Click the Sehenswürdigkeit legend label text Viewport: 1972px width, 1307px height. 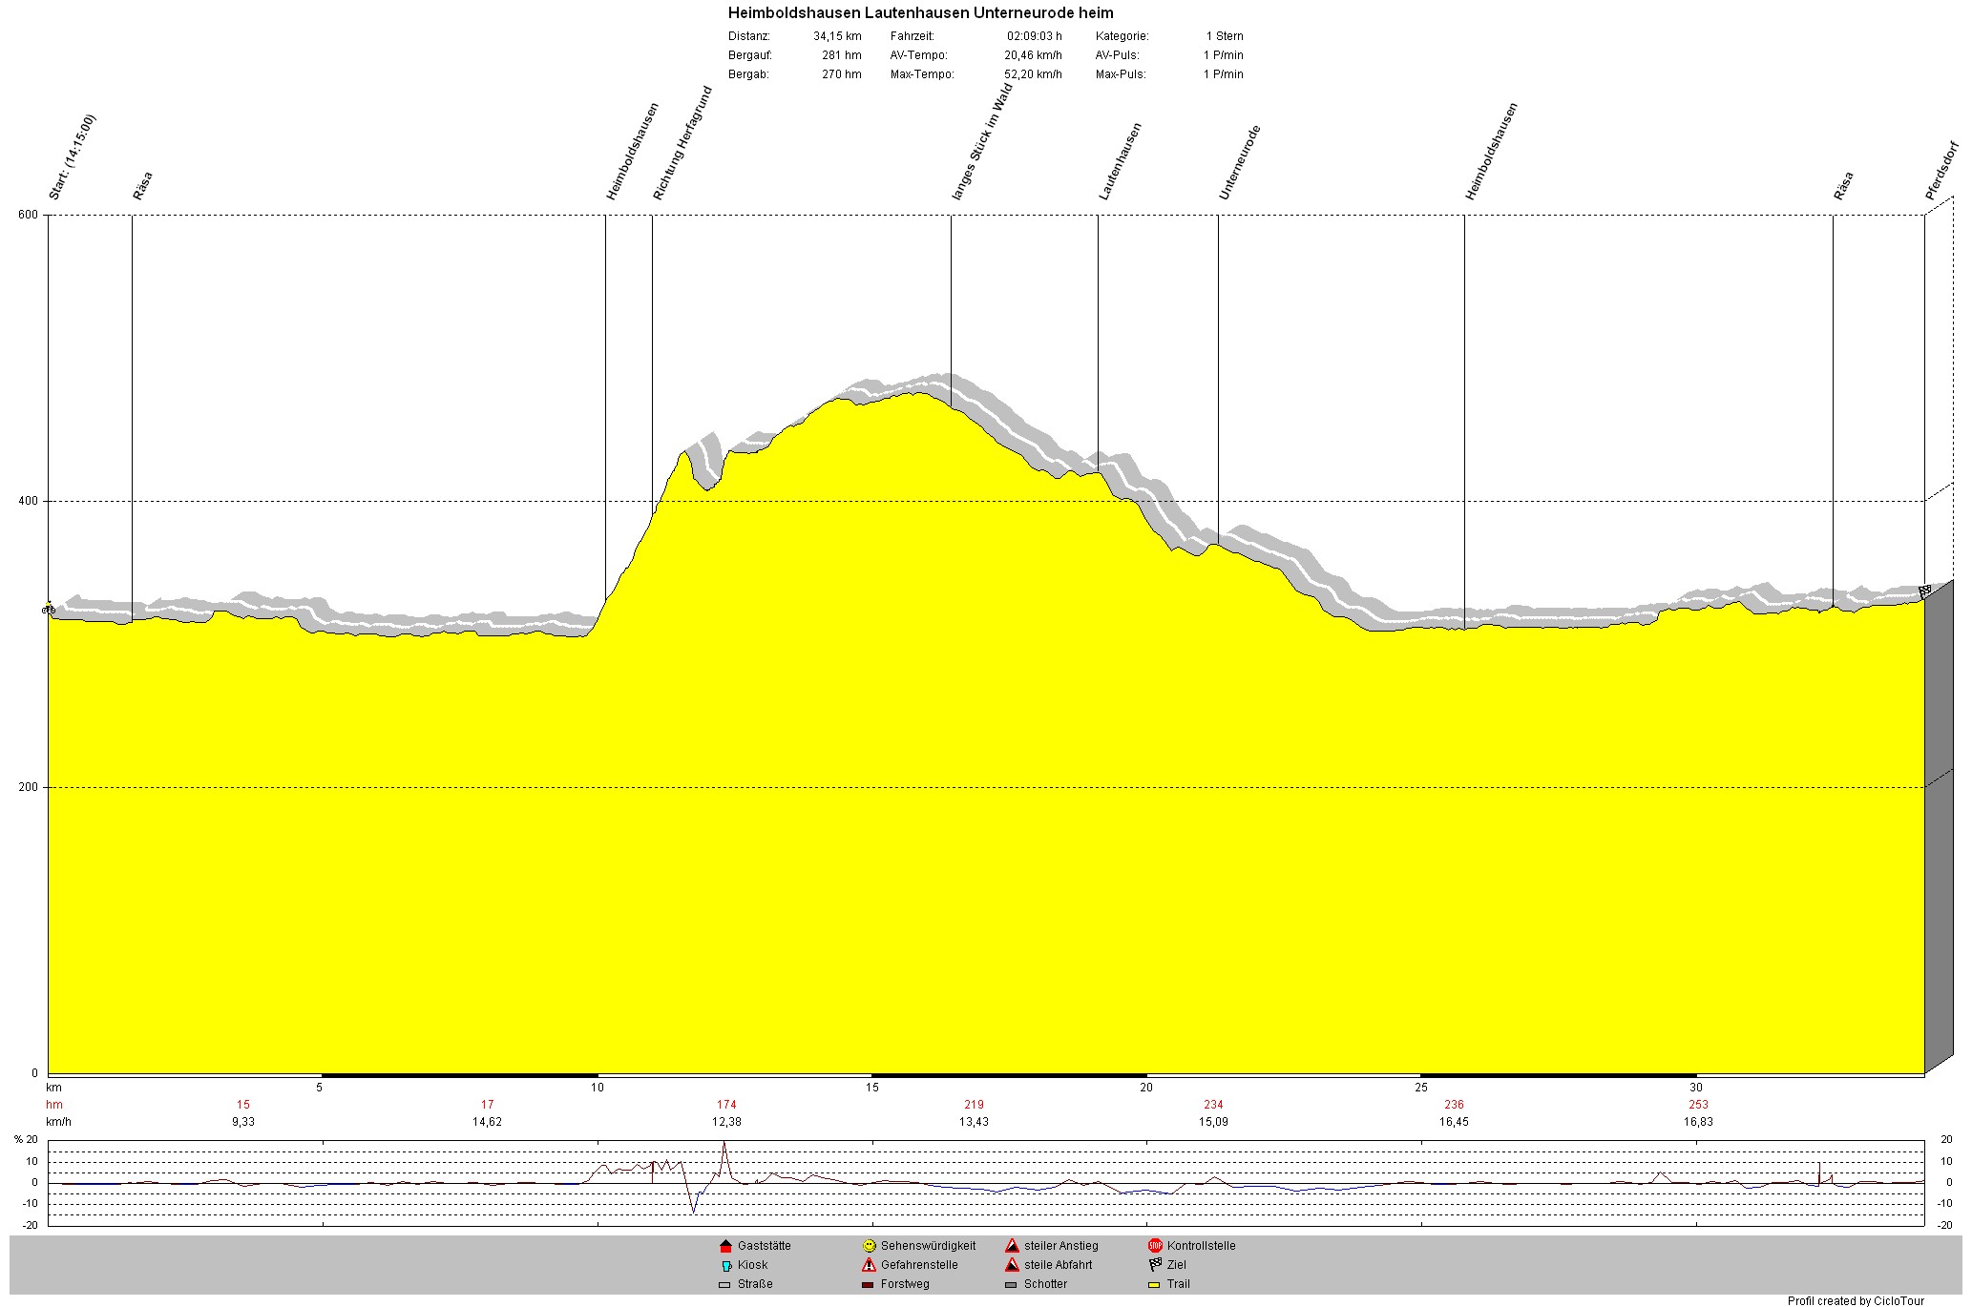(x=928, y=1246)
